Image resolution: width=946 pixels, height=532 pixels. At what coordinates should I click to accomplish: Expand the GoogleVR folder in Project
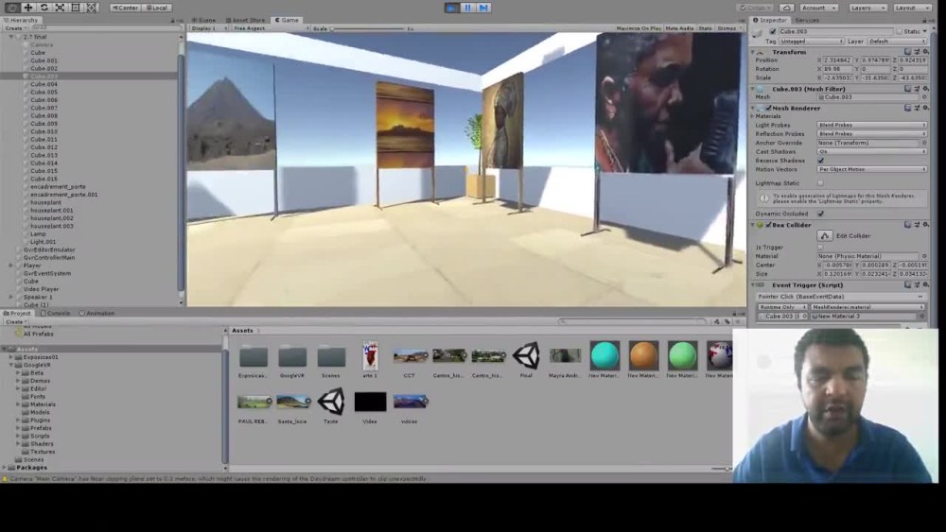click(10, 365)
